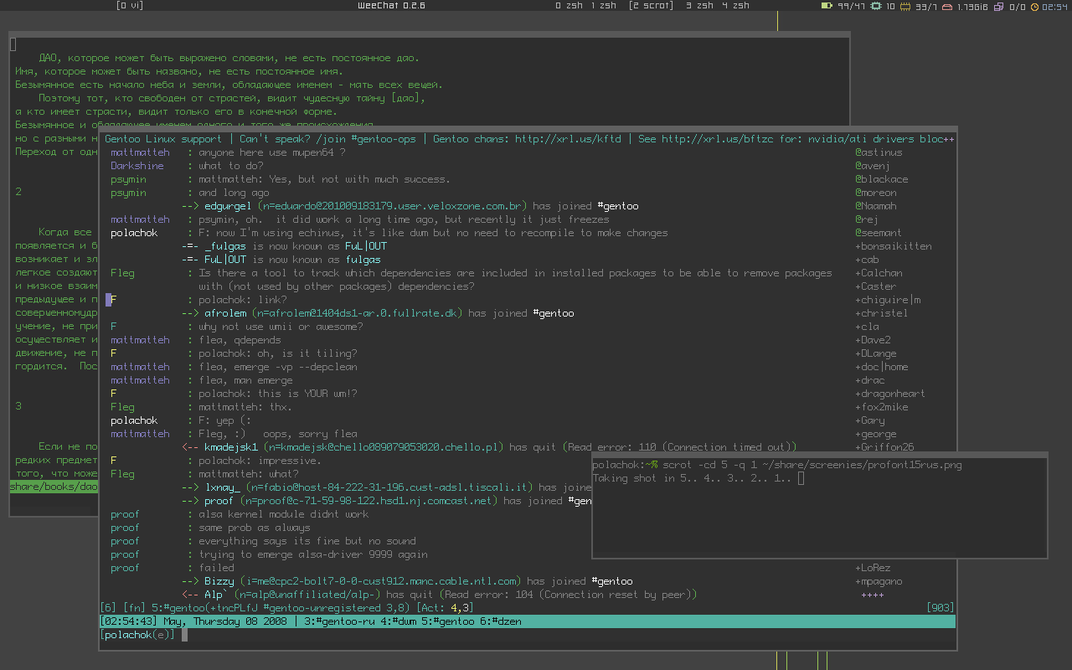This screenshot has width=1072, height=670.
Task: Click the WeeChat message input line
Action: point(502,635)
